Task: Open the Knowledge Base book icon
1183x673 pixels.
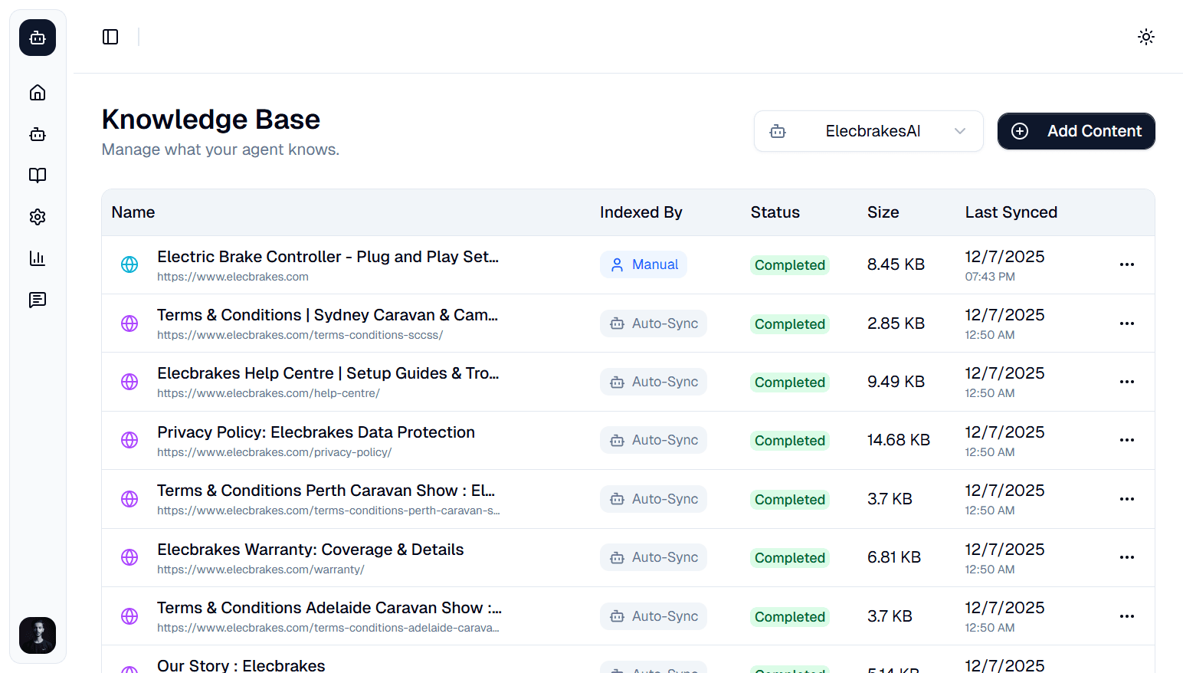Action: 37,176
